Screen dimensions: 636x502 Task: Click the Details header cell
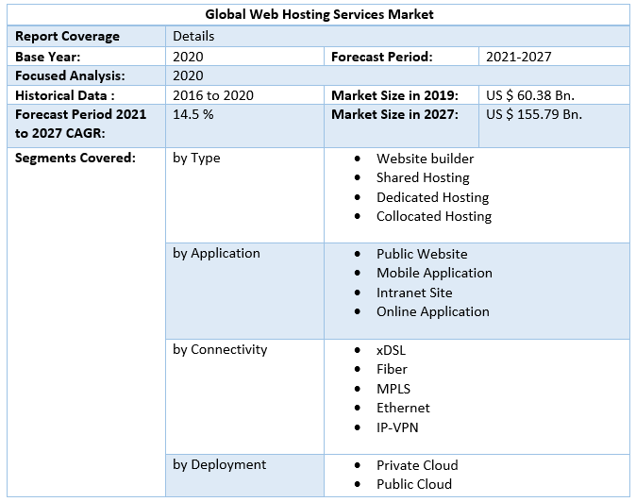[193, 36]
